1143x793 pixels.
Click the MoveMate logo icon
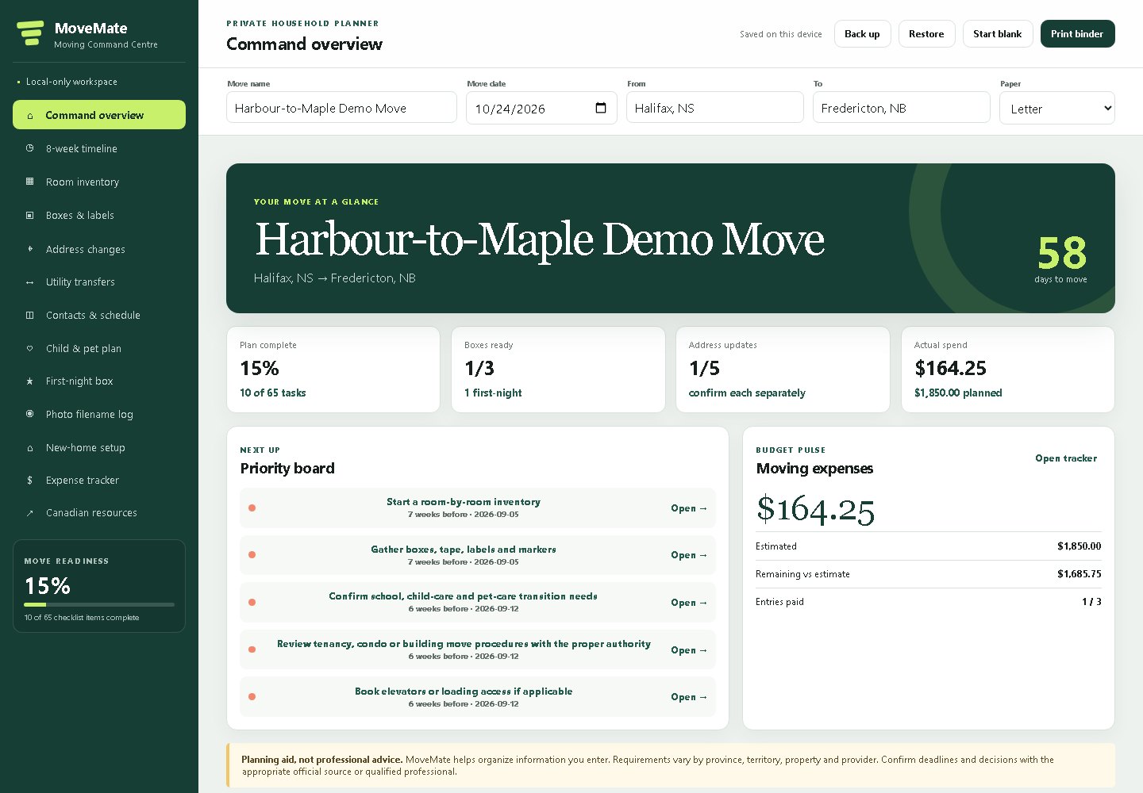click(x=30, y=33)
